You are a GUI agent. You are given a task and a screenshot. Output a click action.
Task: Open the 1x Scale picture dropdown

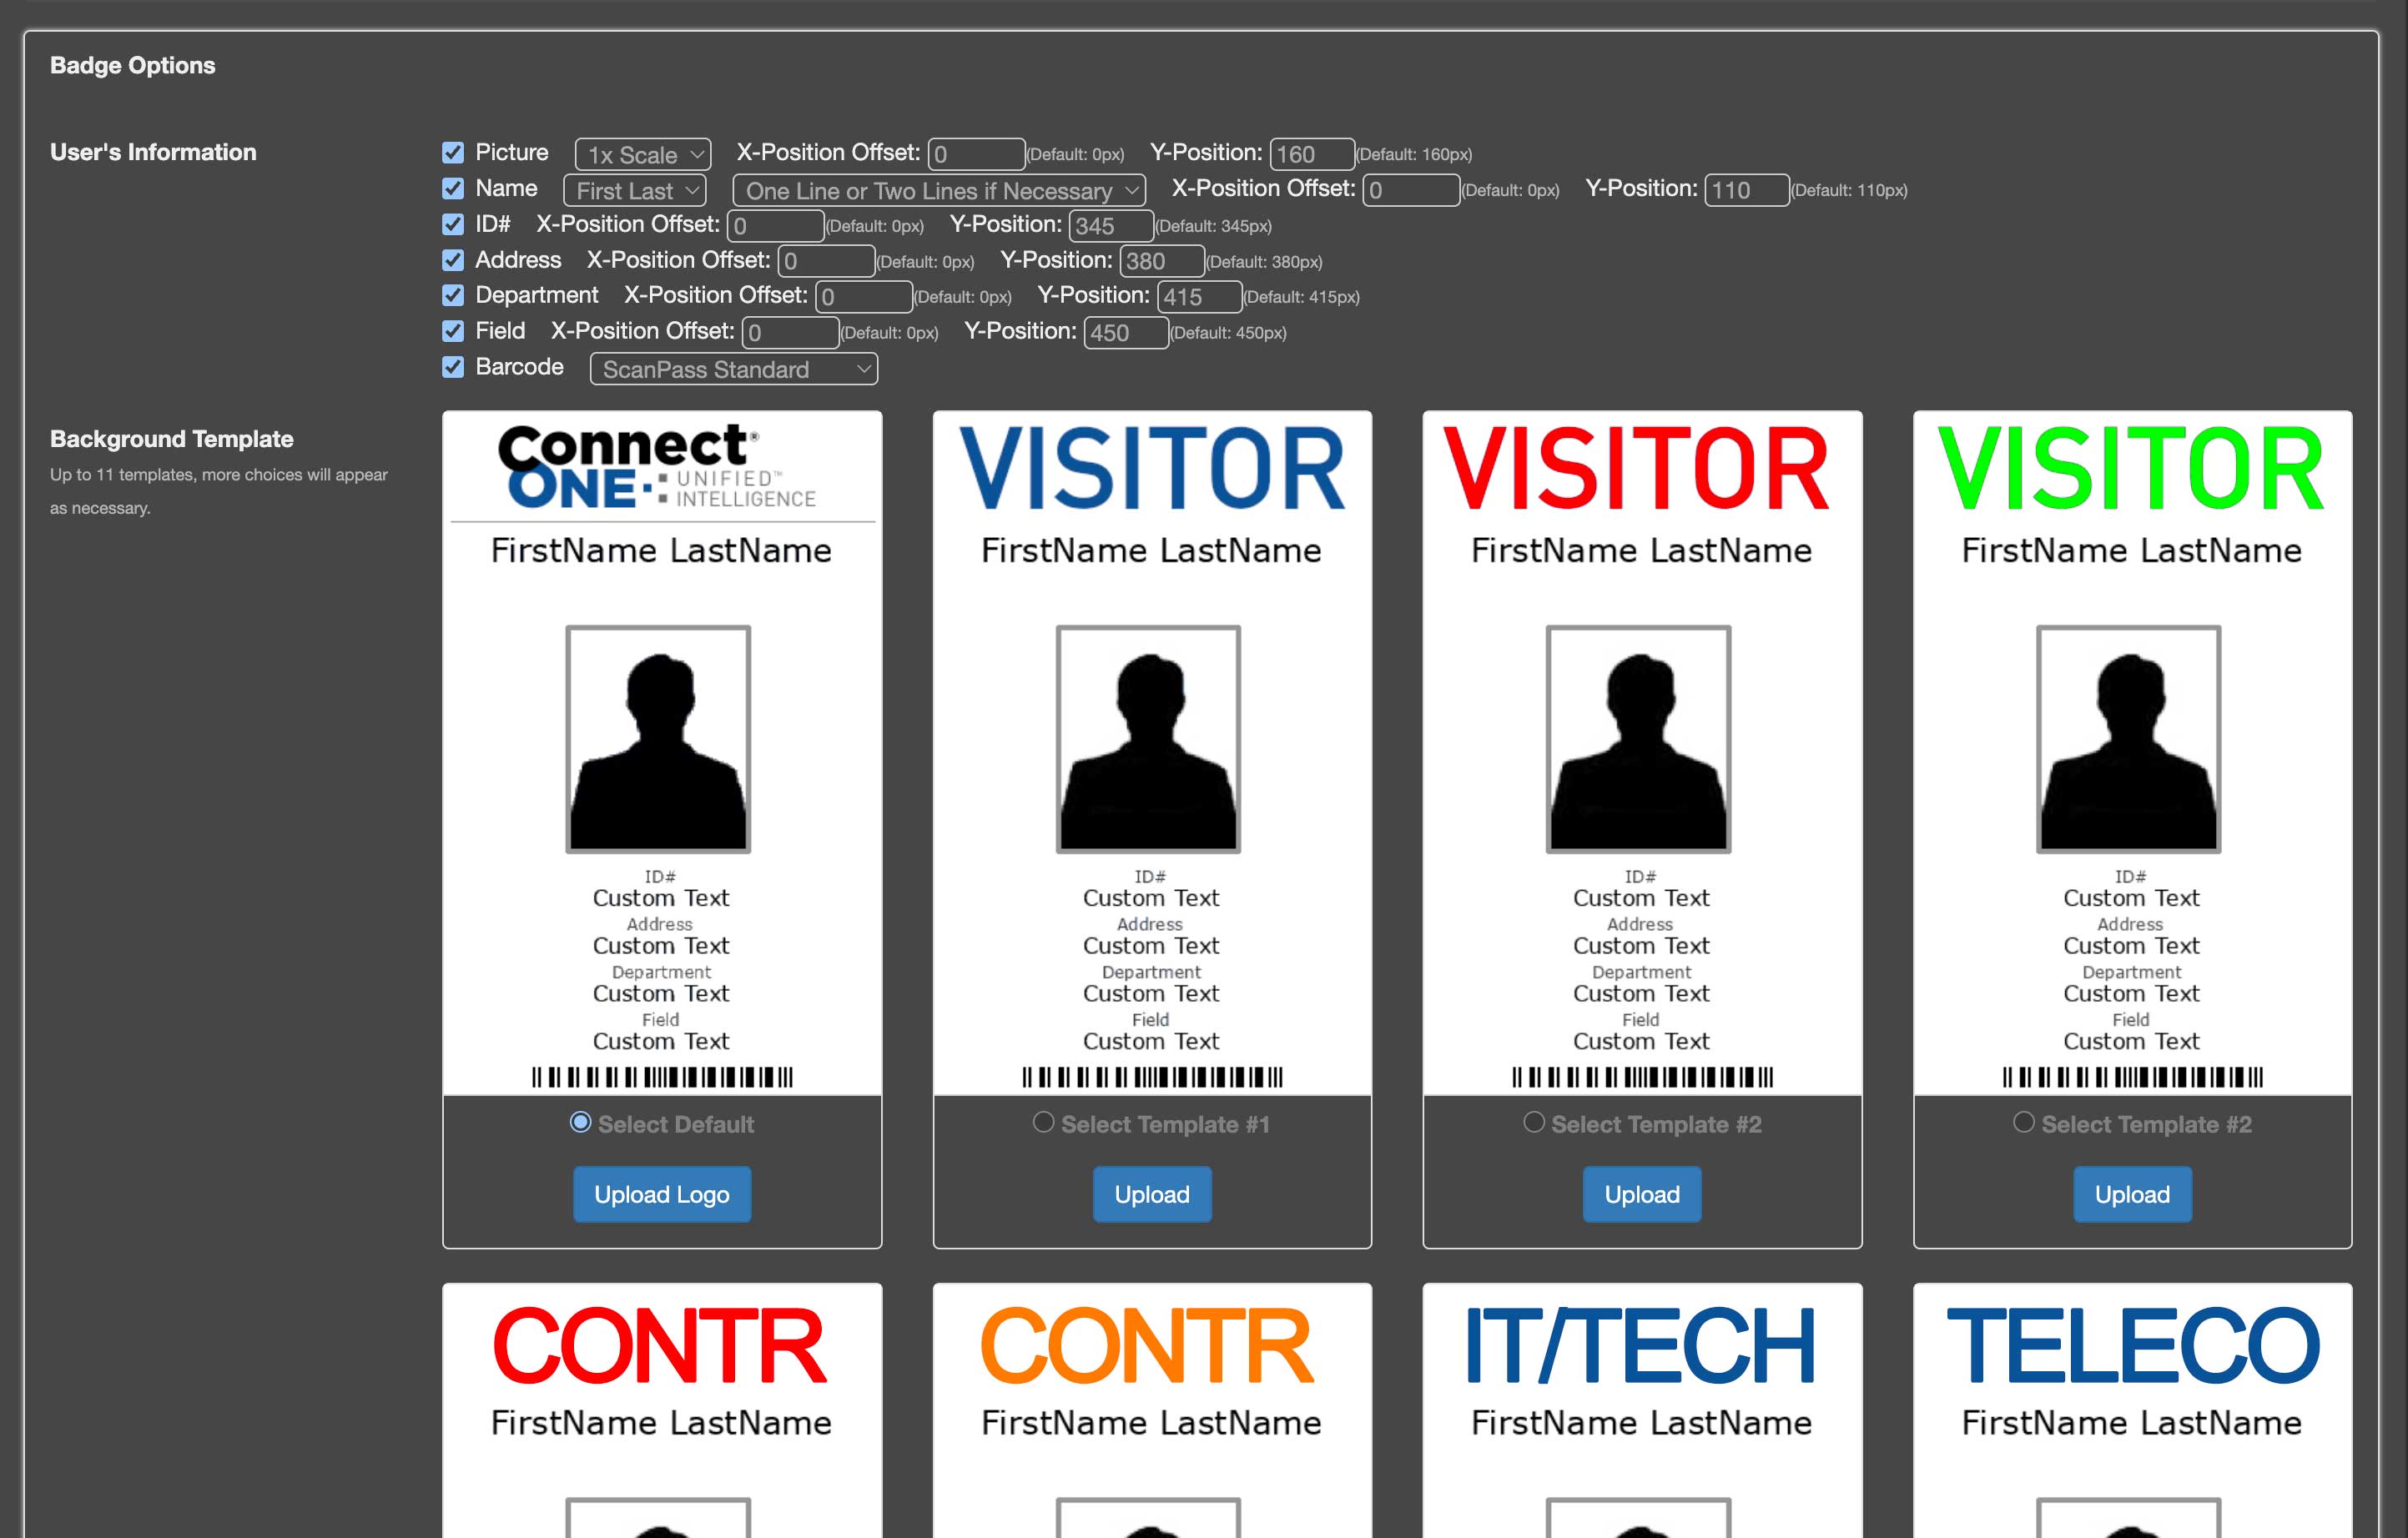(x=643, y=155)
